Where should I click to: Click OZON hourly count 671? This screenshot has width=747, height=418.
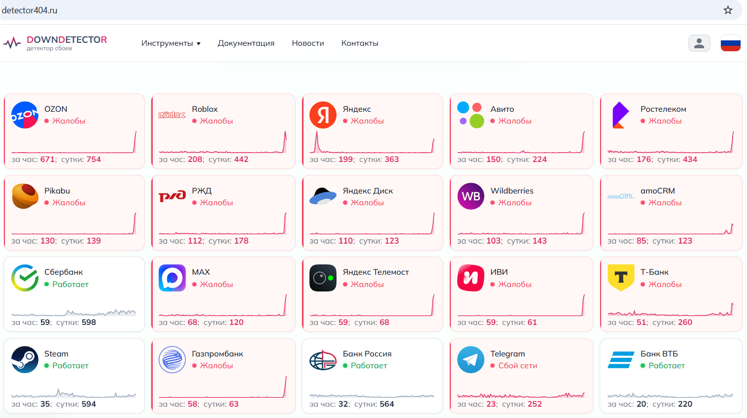(x=48, y=159)
